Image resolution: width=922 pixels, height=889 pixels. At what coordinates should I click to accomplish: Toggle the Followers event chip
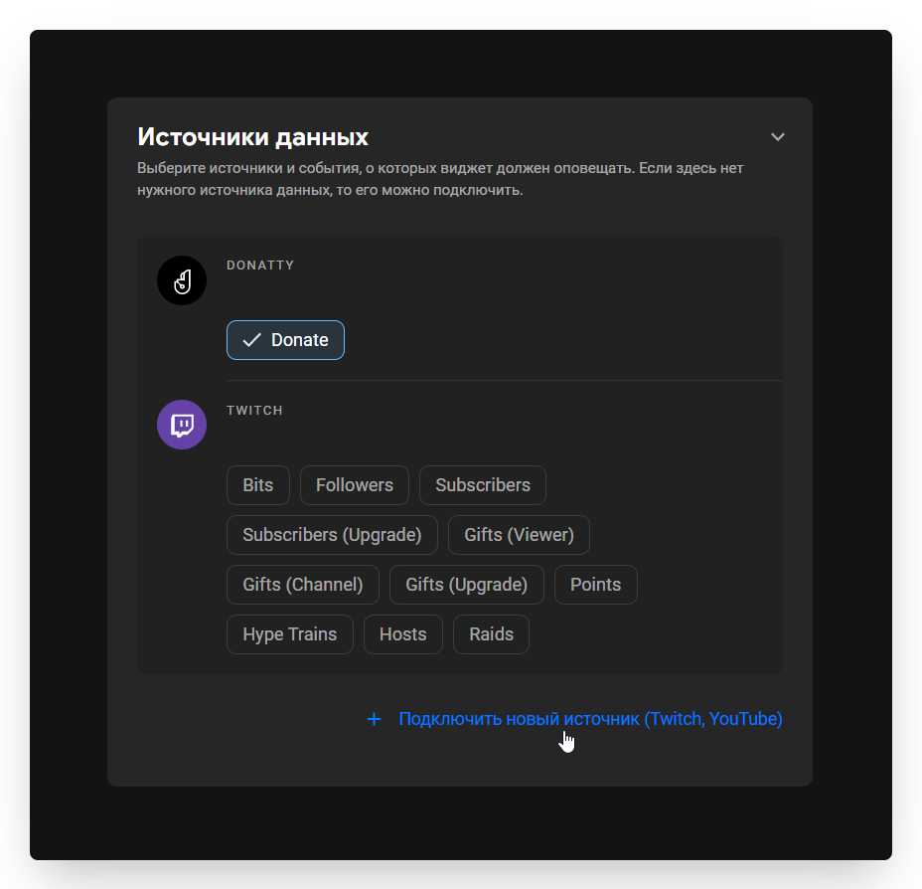(355, 485)
